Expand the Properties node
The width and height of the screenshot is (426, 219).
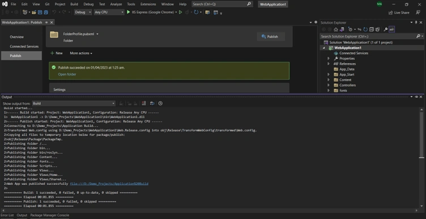329,58
